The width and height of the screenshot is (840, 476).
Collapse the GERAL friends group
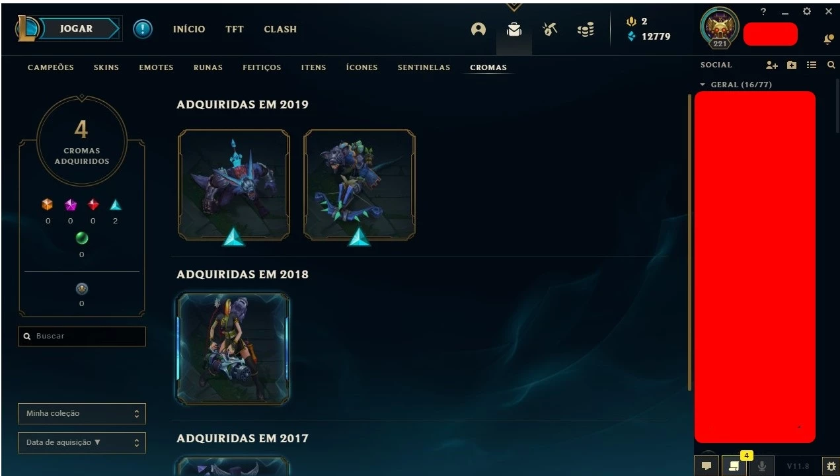pos(736,85)
